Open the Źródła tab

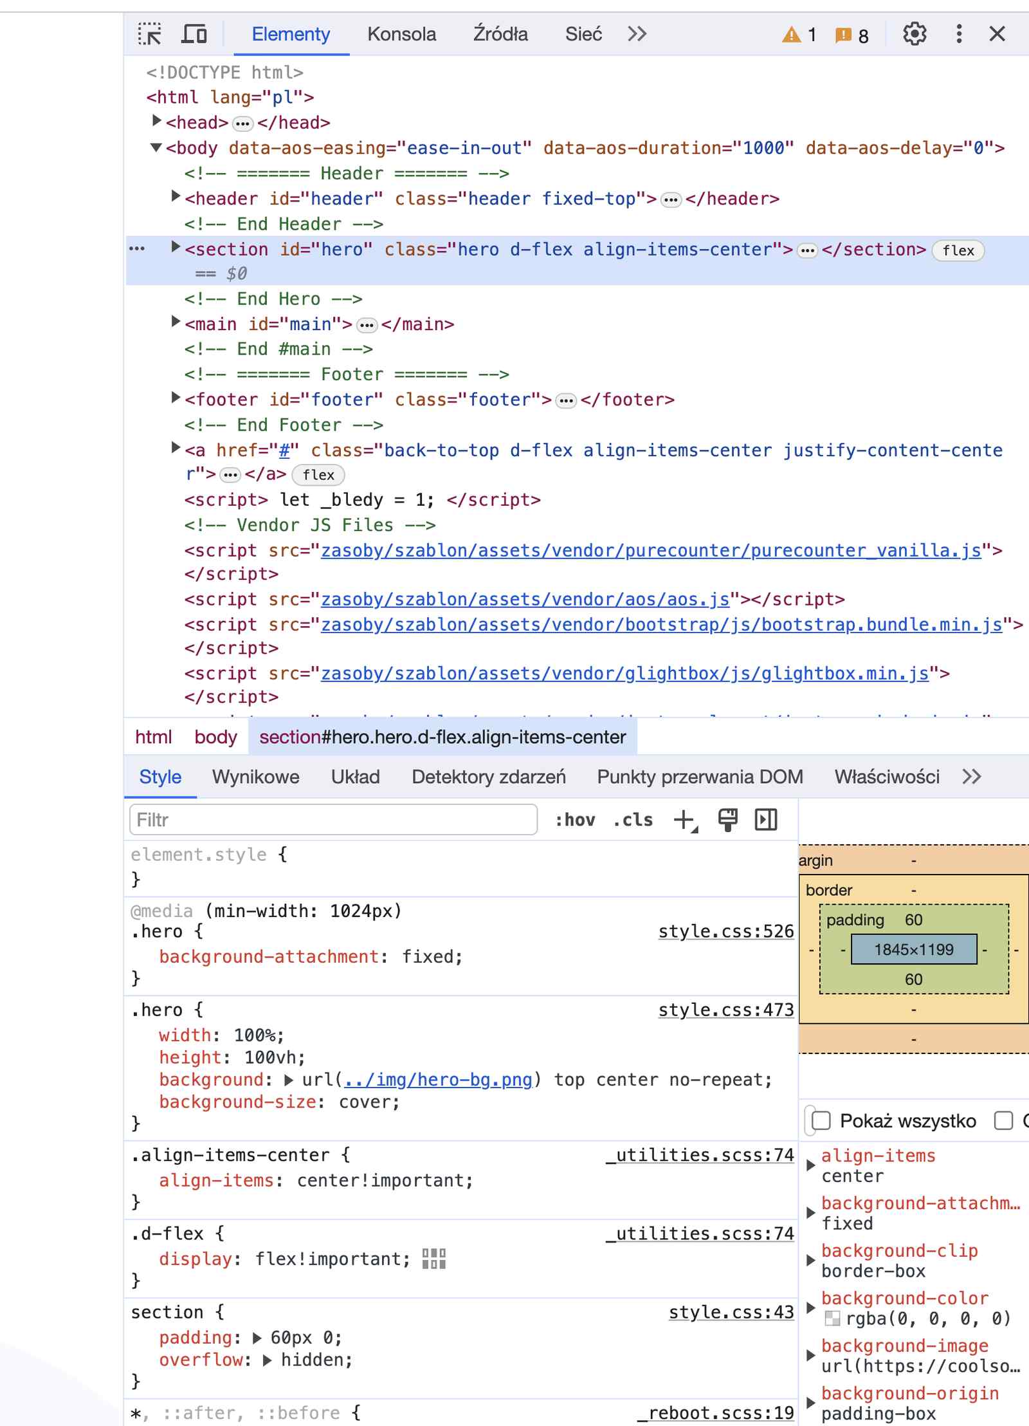(x=500, y=34)
